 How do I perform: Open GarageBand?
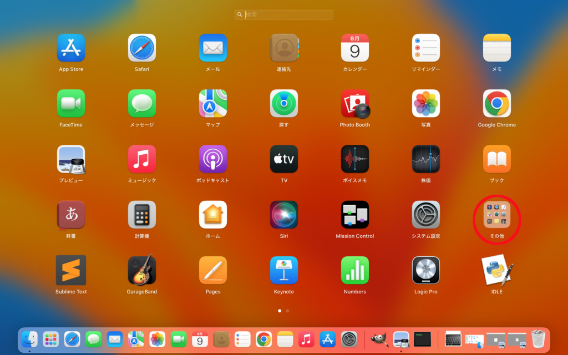coord(142,270)
